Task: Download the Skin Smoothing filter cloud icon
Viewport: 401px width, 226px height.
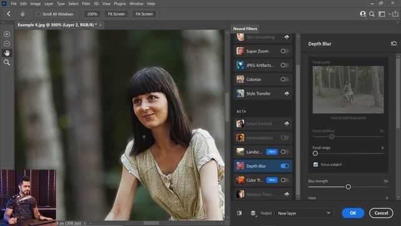Action: point(286,37)
